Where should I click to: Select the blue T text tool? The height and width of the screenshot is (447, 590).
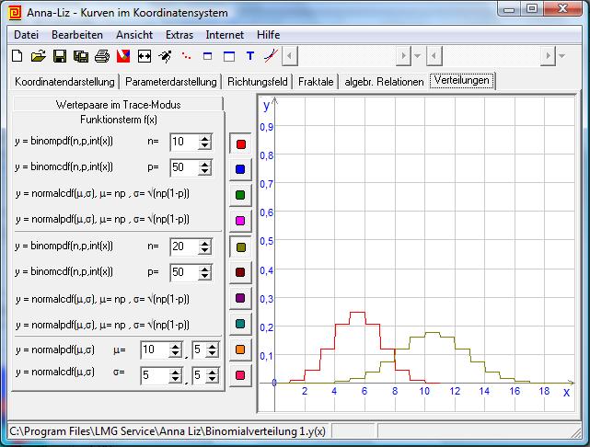249,56
